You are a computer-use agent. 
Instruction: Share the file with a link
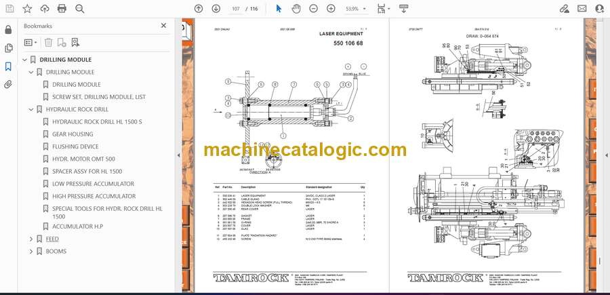click(564, 9)
